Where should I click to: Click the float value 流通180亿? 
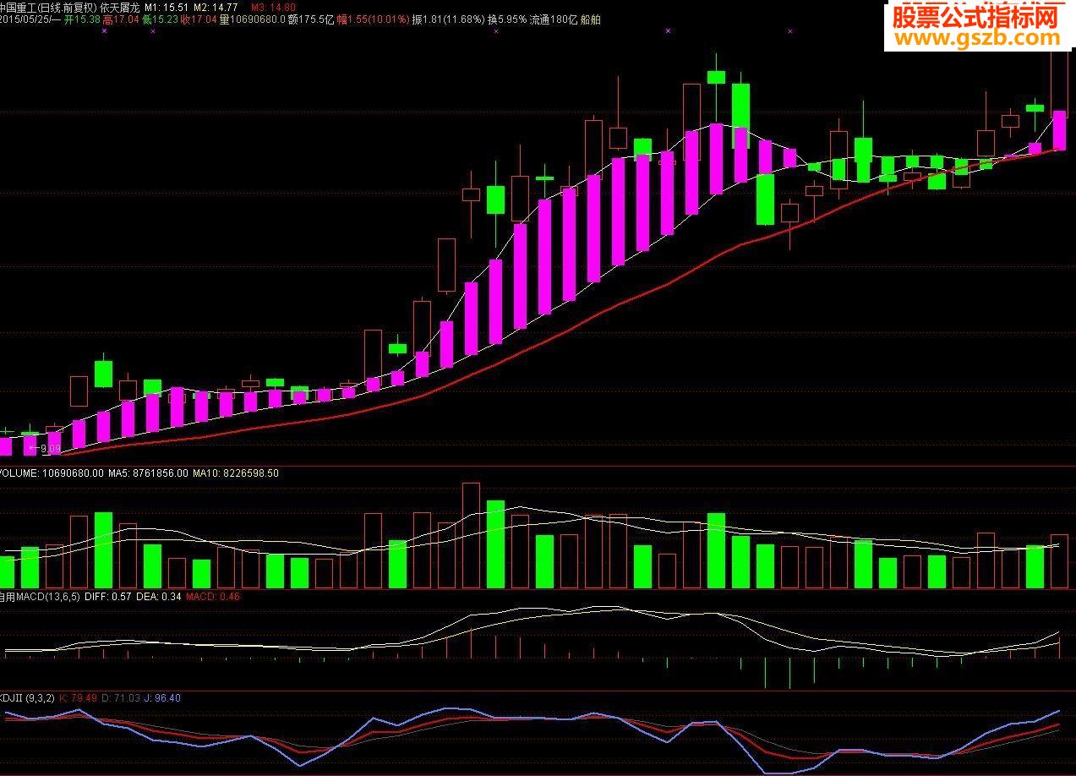553,19
